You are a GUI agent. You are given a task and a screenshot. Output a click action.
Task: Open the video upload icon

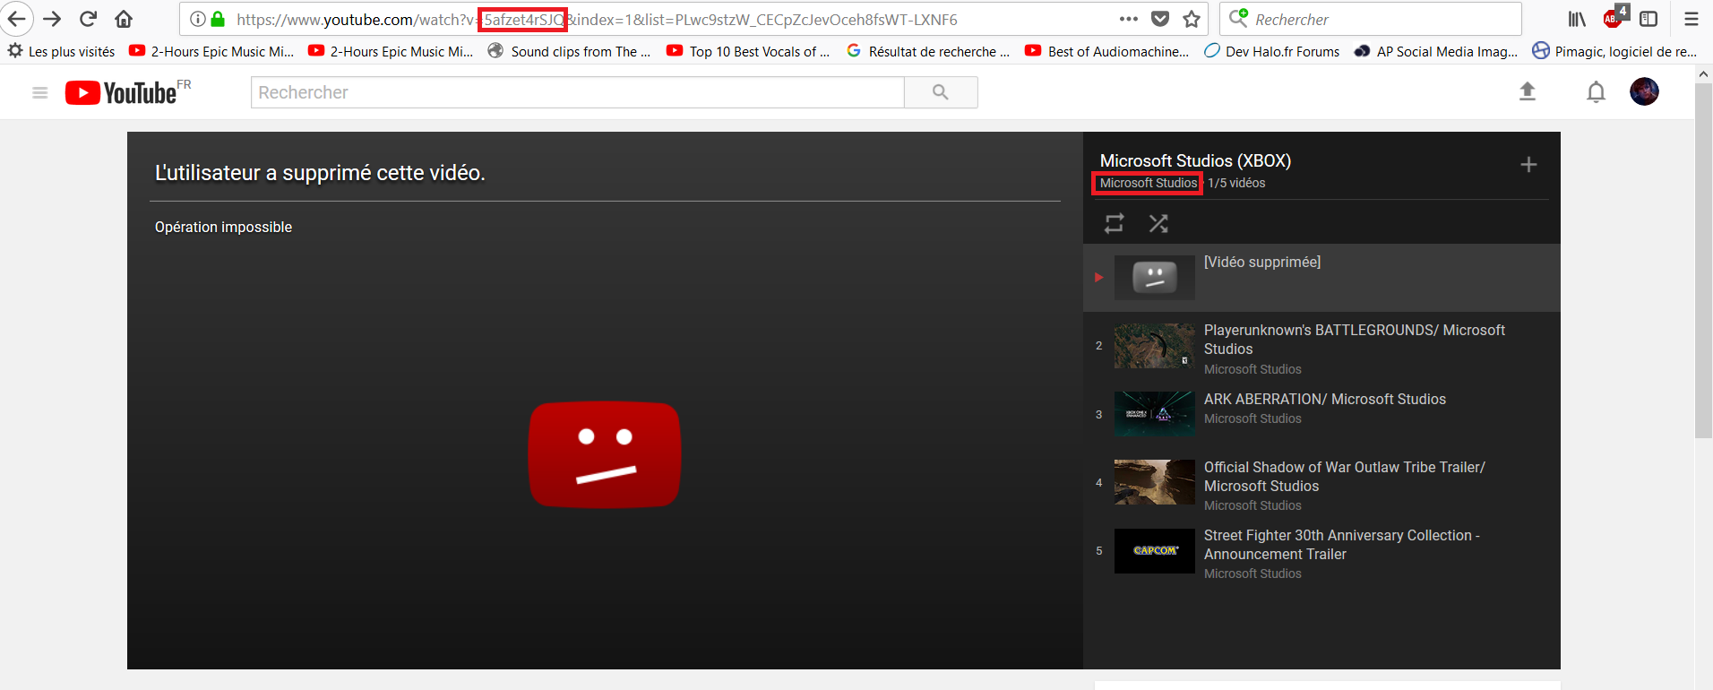point(1528,91)
